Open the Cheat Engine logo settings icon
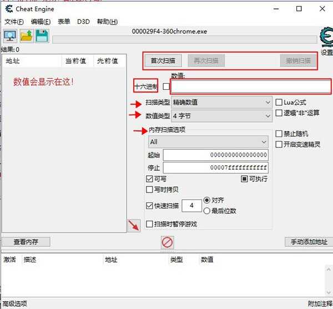Image resolution: width=333 pixels, height=309 pixels. (x=326, y=37)
